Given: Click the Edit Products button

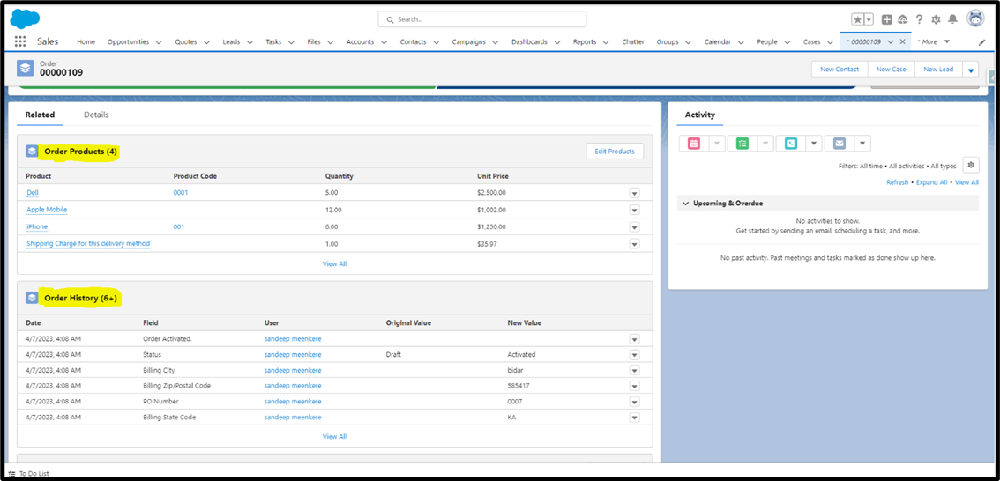Looking at the screenshot, I should (x=615, y=152).
